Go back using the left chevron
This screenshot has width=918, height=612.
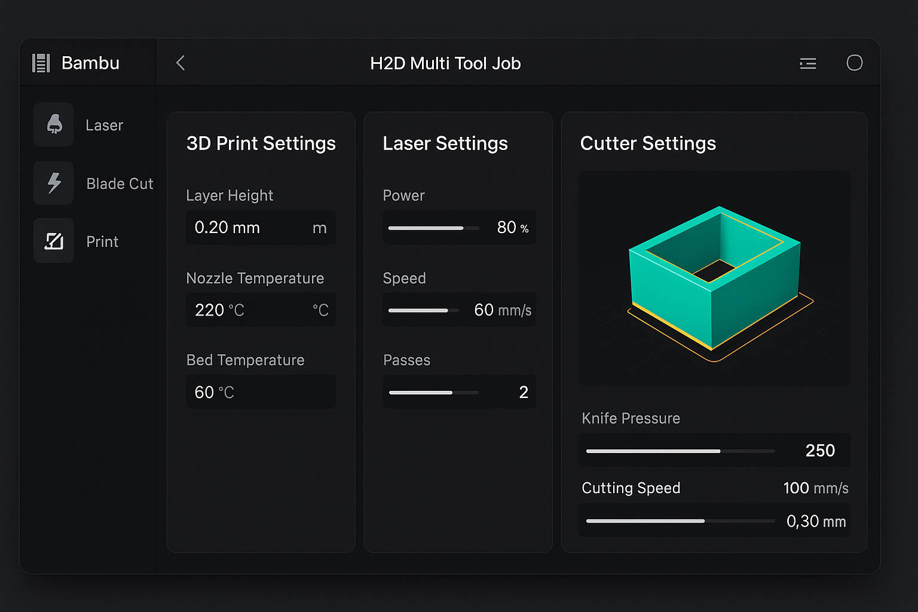pyautogui.click(x=180, y=63)
